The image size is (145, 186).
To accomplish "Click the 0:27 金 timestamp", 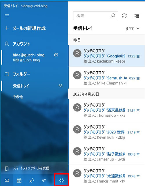I will pyautogui.click(x=134, y=78).
